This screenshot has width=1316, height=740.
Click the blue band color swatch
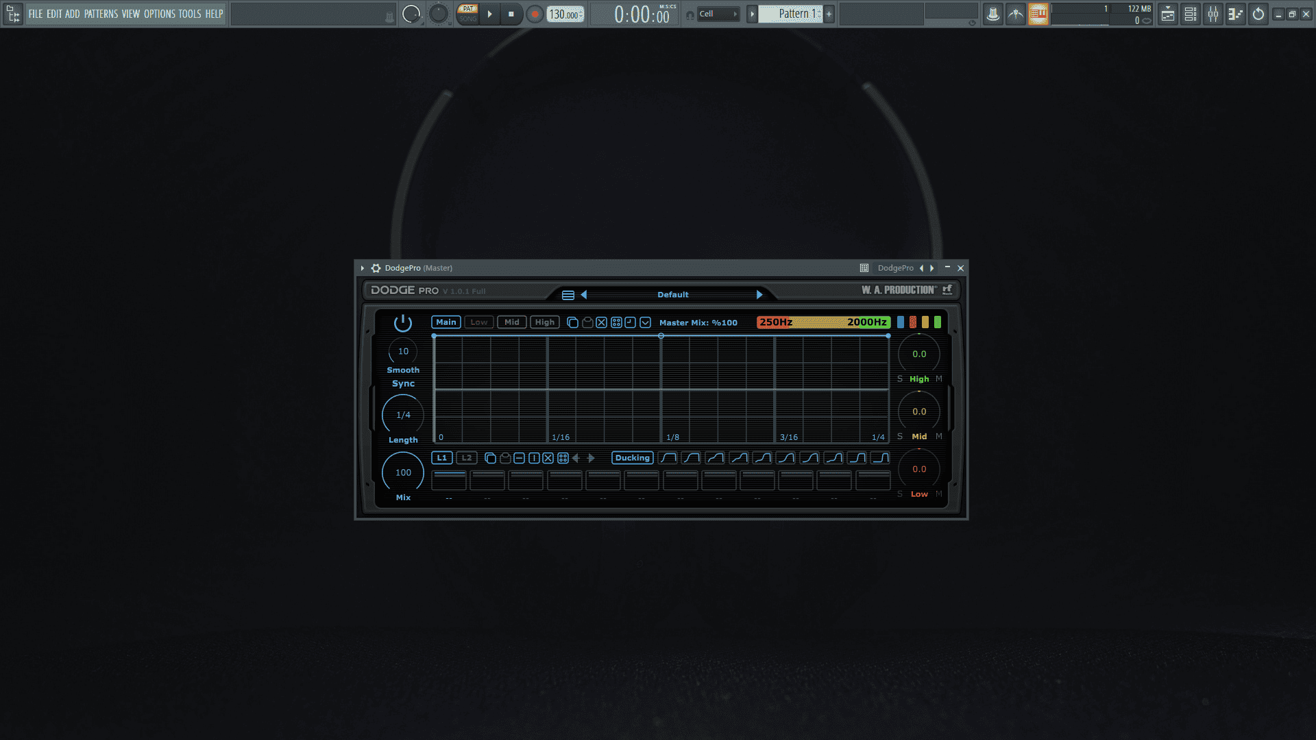(x=901, y=322)
